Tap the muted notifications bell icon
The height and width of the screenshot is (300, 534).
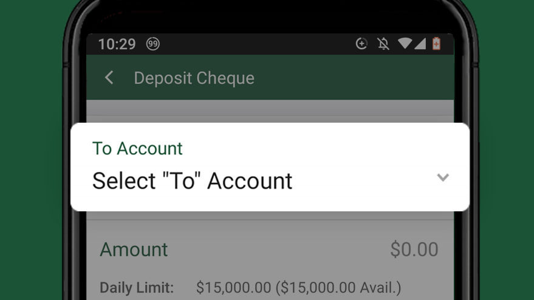pos(383,44)
